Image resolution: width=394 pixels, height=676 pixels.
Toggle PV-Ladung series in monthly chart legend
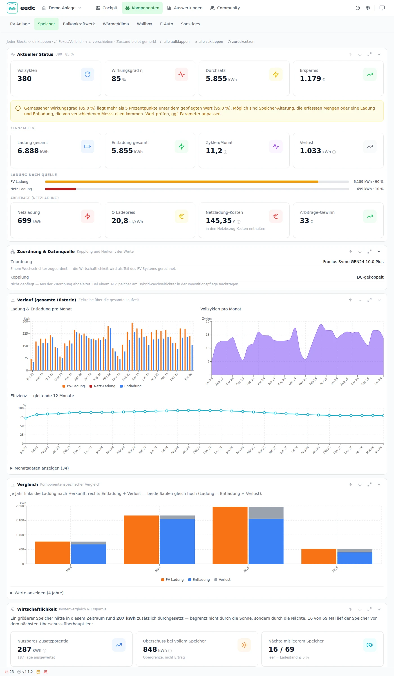click(74, 386)
